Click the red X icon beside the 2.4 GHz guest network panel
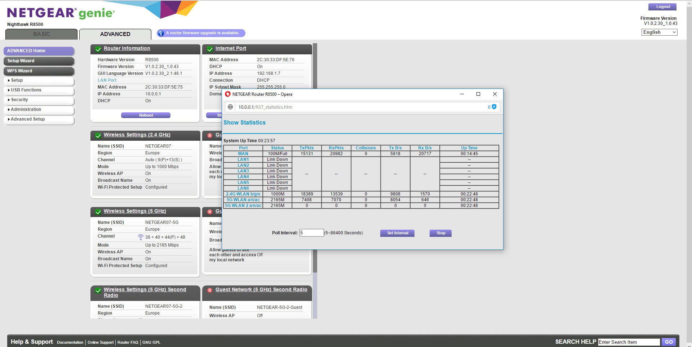The height and width of the screenshot is (347, 692). 209,135
